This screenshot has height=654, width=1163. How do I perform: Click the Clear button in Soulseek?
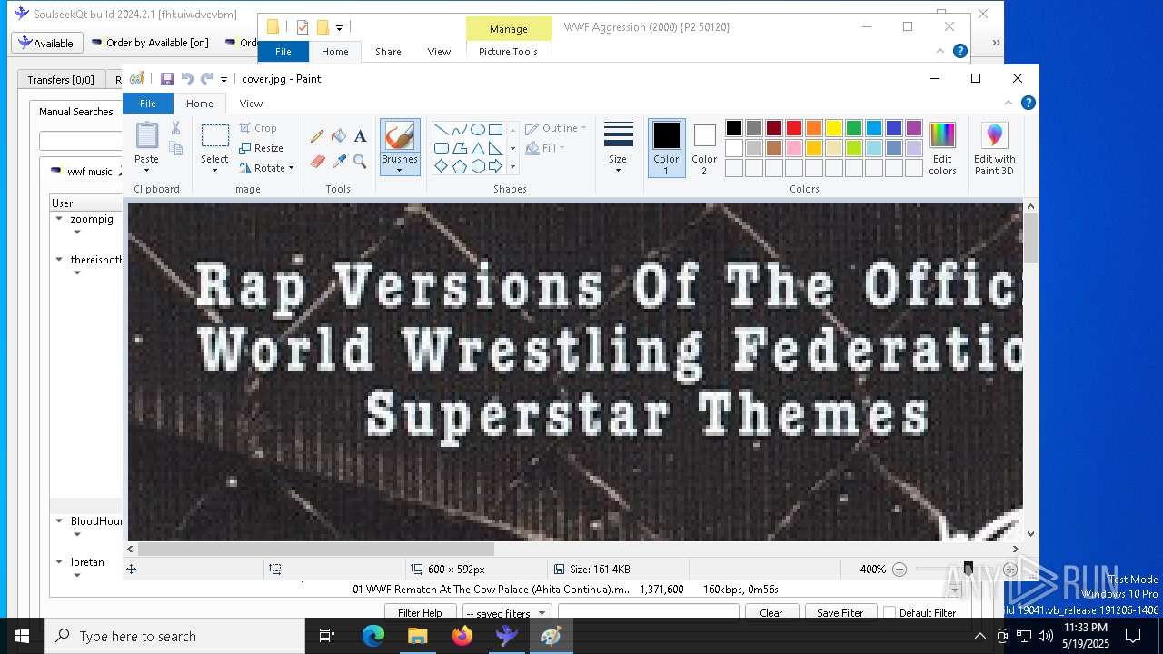coord(770,613)
